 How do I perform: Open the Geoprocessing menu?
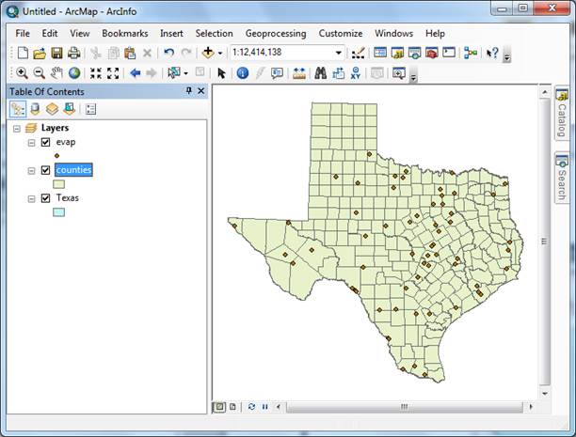pyautogui.click(x=275, y=33)
